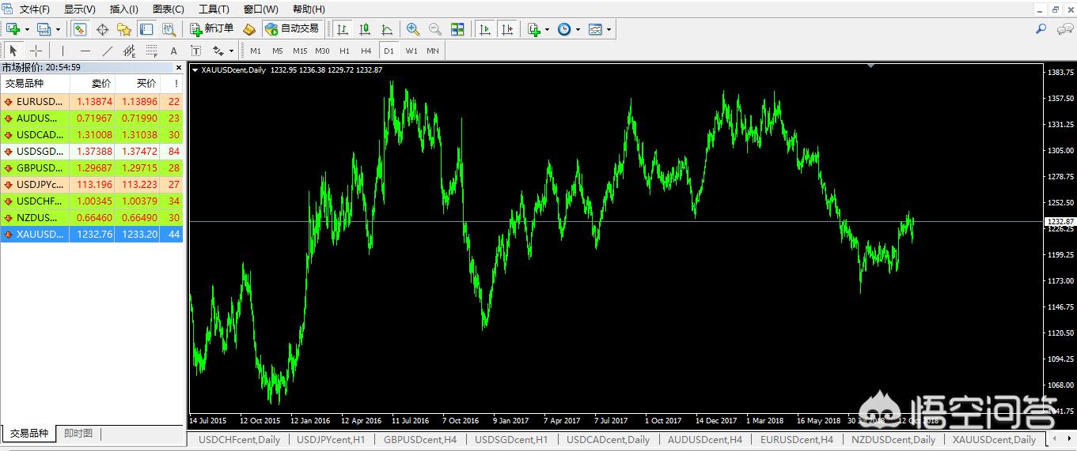
Task: Select the Crosshair tool
Action: coord(36,51)
